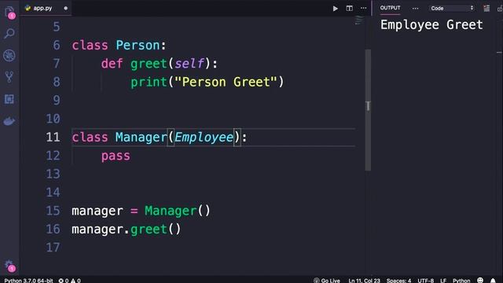
Task: Click line number 15 in gutter
Action: click(x=53, y=211)
